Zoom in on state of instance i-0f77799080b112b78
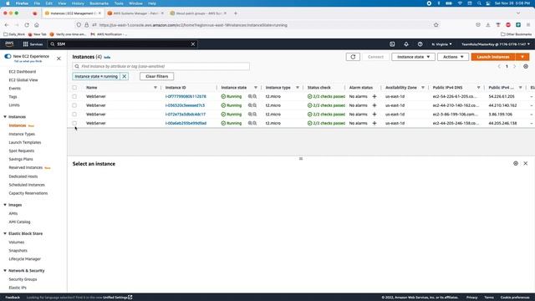The width and height of the screenshot is (535, 301). coord(250,97)
